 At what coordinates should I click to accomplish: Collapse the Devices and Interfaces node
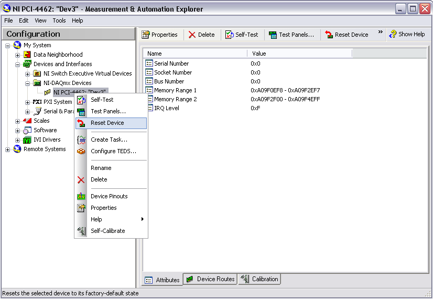point(17,65)
